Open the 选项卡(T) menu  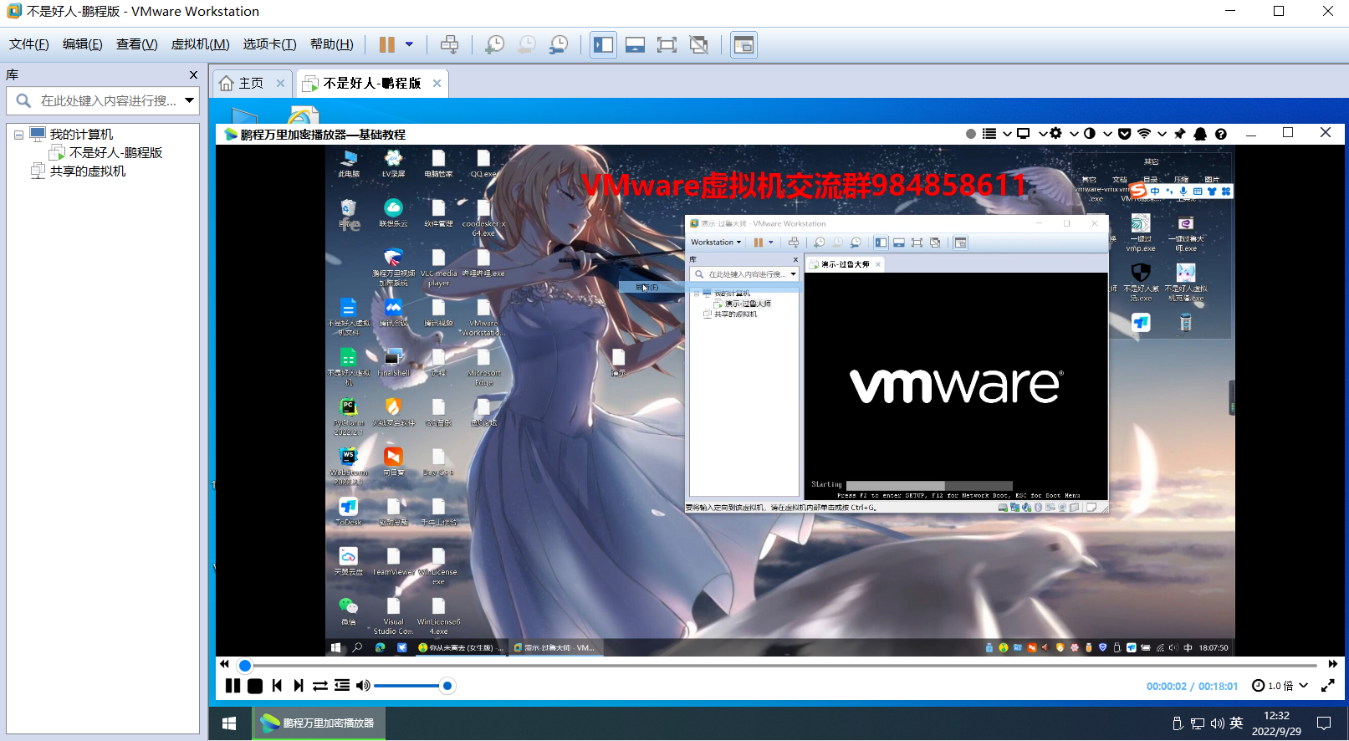point(269,44)
